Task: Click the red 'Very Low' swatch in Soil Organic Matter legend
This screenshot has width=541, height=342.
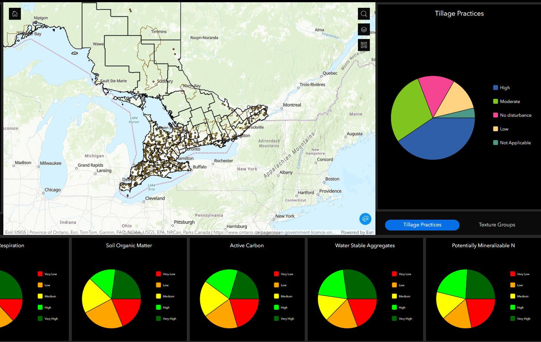Action: [159, 274]
